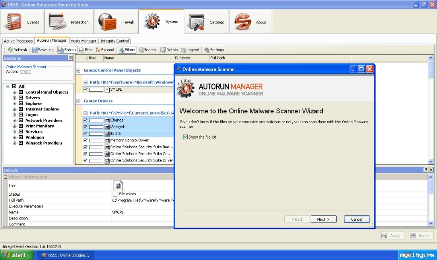Expand the Services tree node
This screenshot has width=437, height=260.
pos(14,132)
